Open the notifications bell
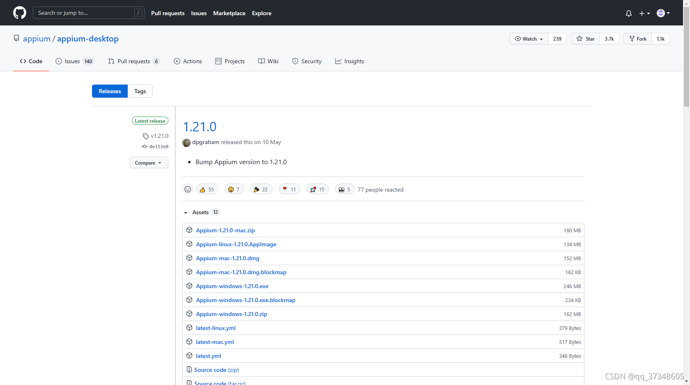 (629, 13)
